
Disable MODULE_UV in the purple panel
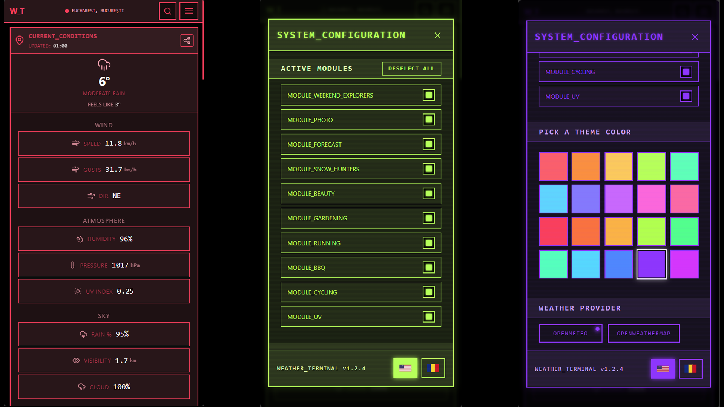686,96
